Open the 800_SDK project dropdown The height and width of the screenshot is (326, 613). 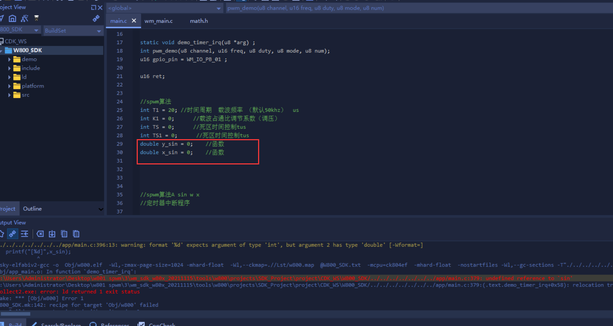[x=20, y=30]
